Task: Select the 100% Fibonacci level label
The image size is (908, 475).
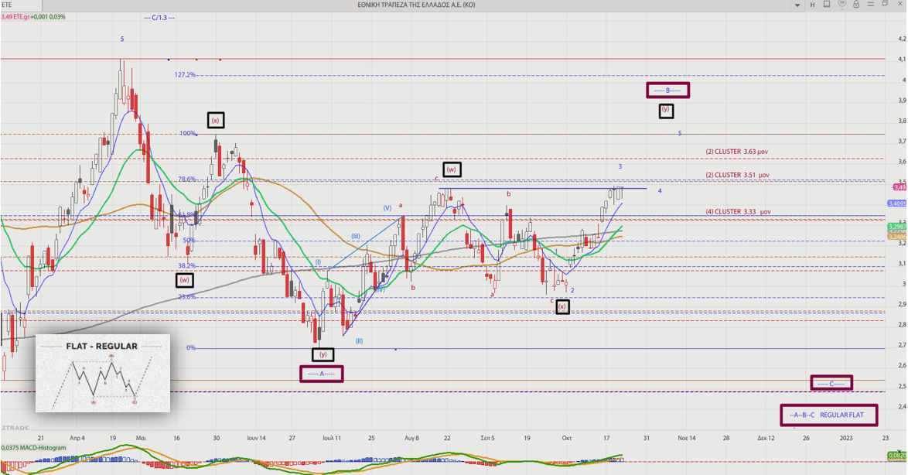Action: (x=188, y=133)
